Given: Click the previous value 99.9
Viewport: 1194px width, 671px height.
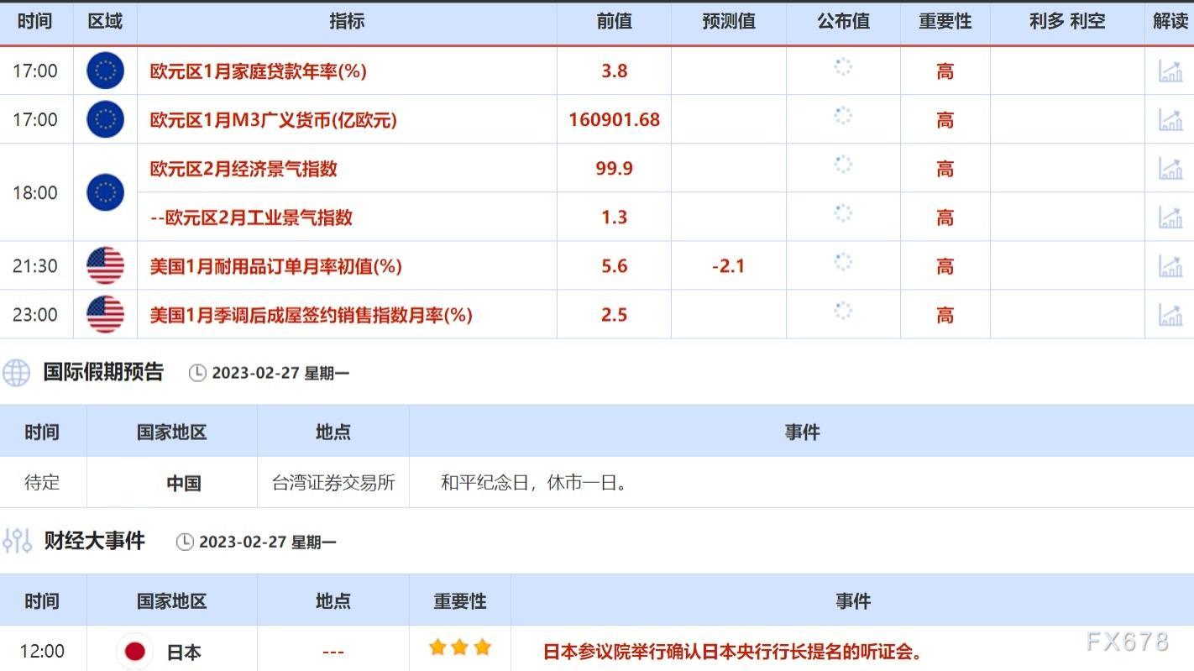Looking at the screenshot, I should click(615, 169).
